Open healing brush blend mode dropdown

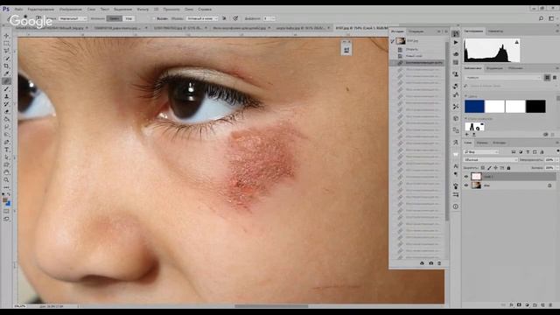[x=73, y=18]
